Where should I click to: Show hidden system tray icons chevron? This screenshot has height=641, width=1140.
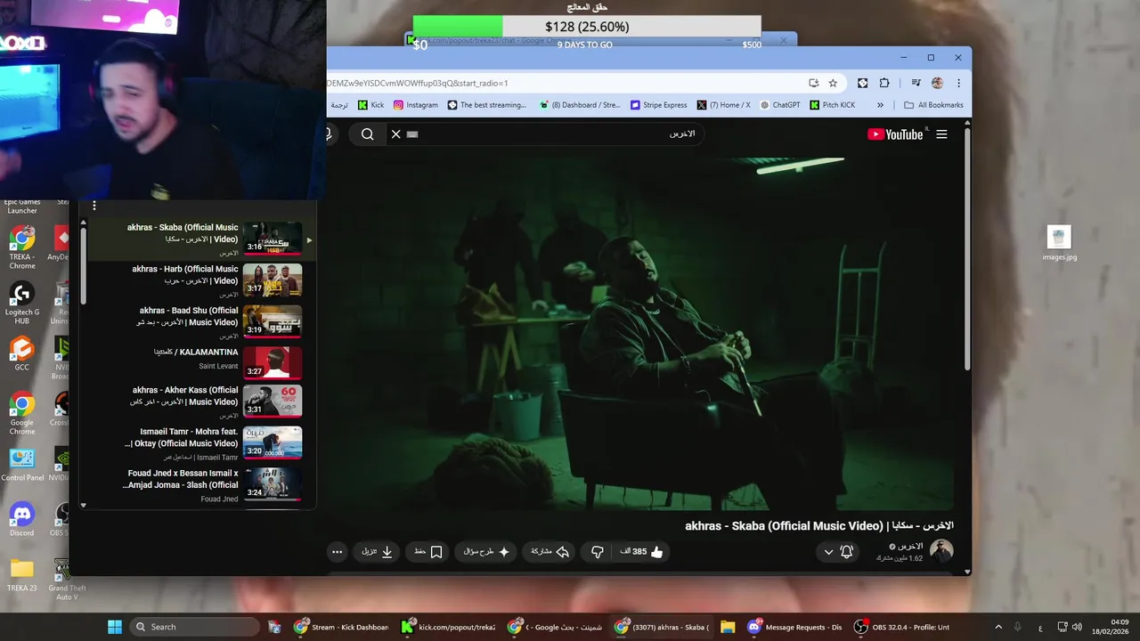(997, 627)
